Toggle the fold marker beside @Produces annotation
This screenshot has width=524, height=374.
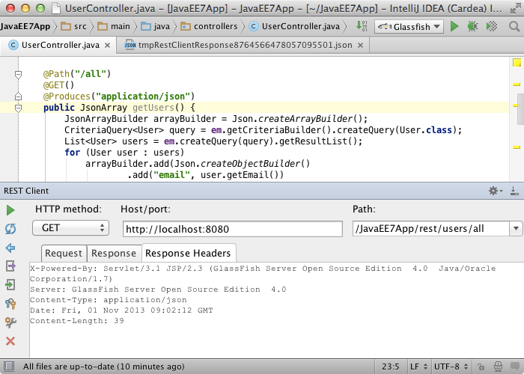[19, 96]
